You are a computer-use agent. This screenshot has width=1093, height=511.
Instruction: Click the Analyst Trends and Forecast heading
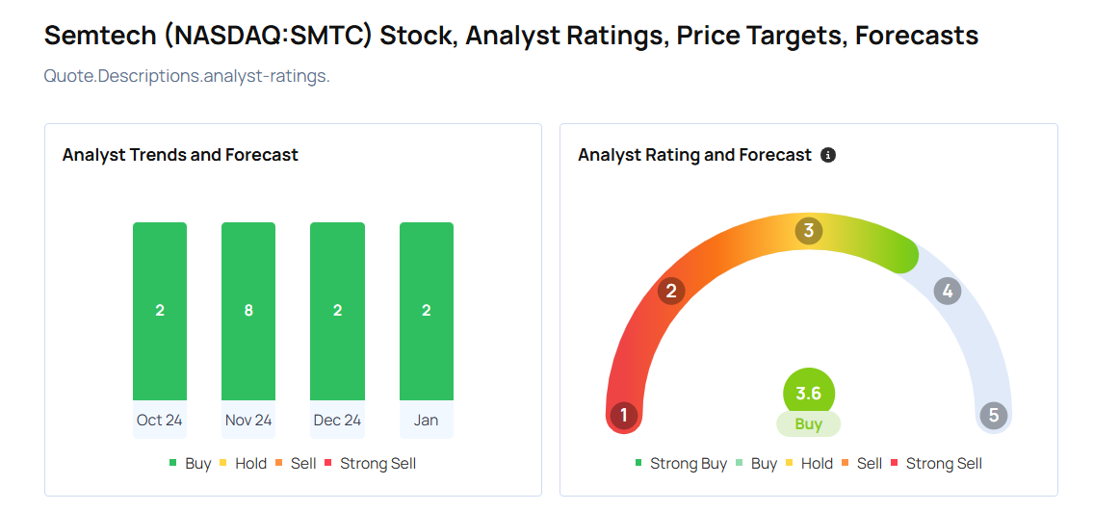click(180, 155)
